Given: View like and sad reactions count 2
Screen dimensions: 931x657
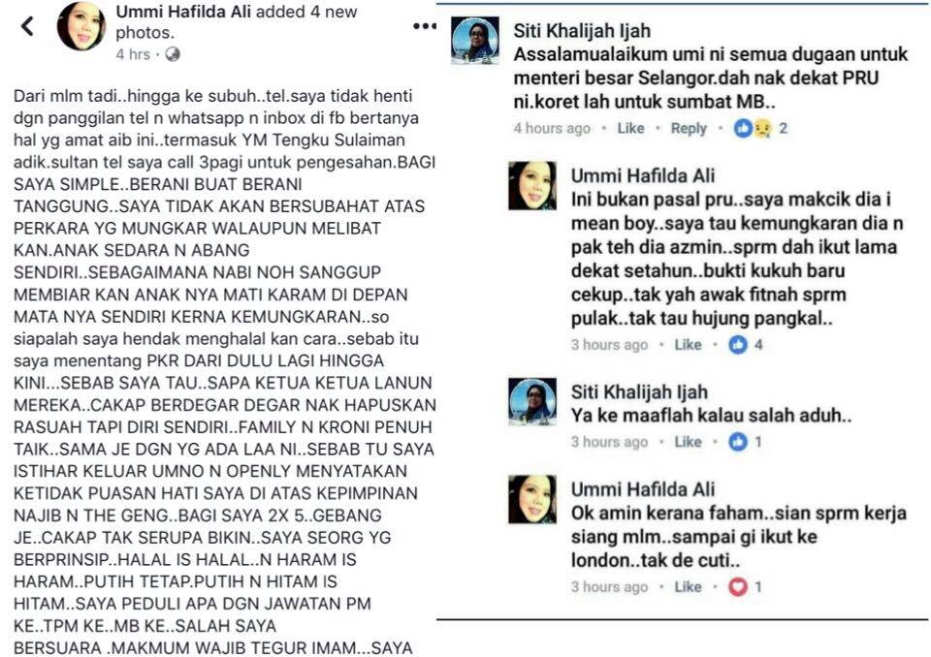Looking at the screenshot, I should [x=760, y=128].
